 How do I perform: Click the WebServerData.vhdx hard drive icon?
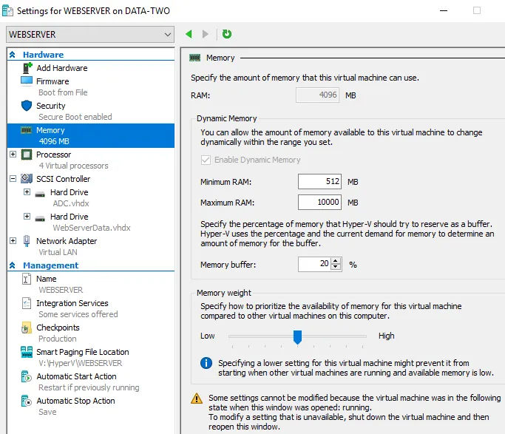[x=40, y=219]
